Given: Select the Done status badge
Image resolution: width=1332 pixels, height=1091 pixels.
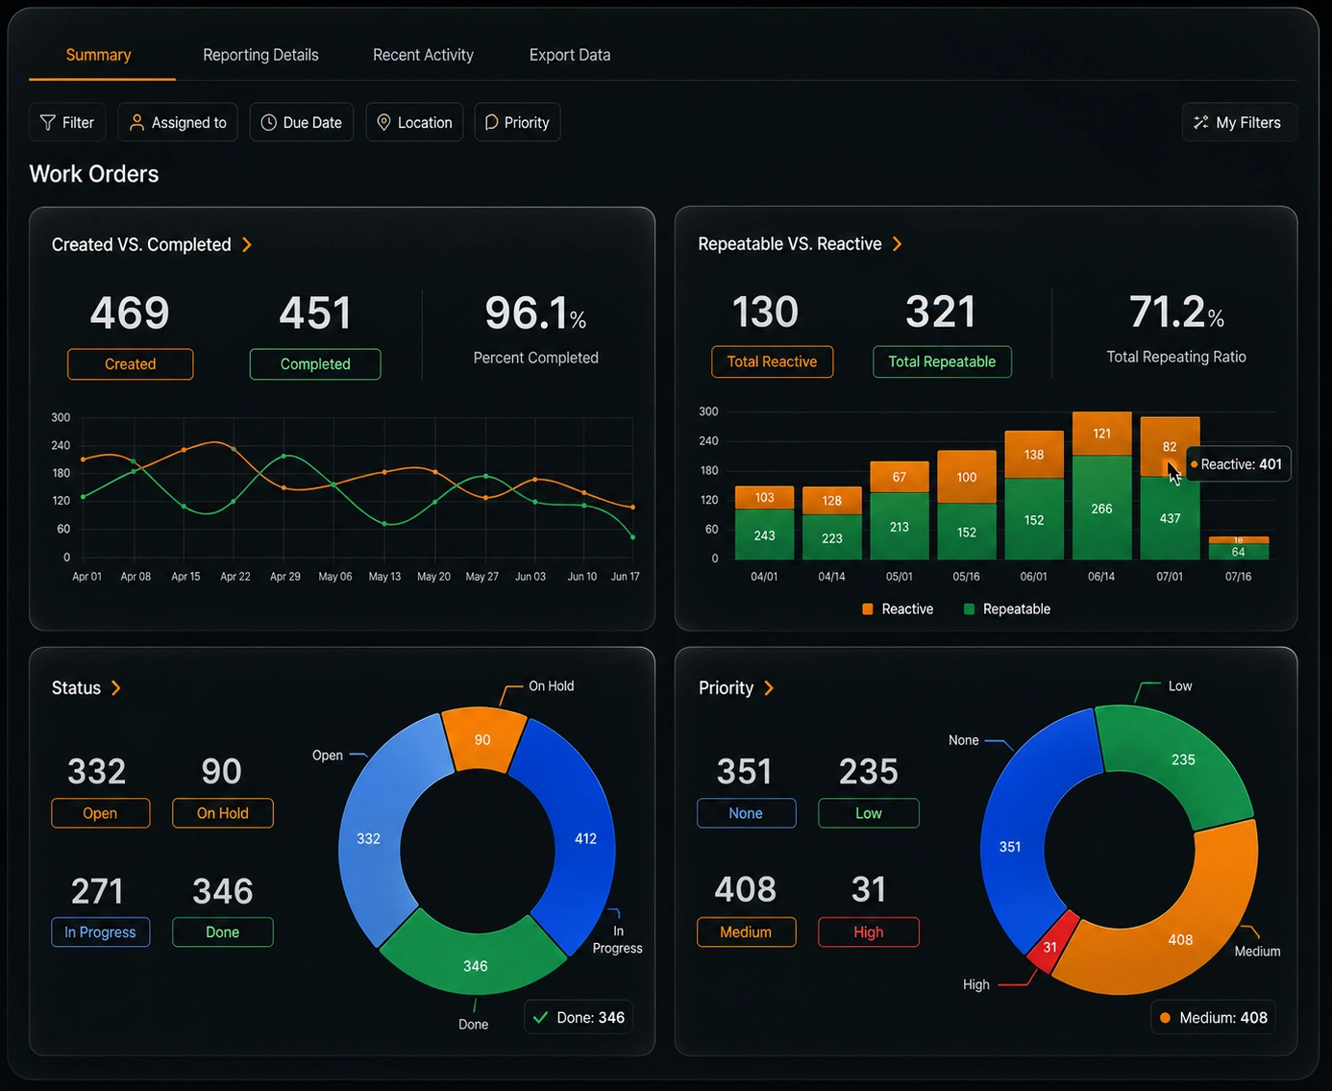Looking at the screenshot, I should tap(222, 932).
